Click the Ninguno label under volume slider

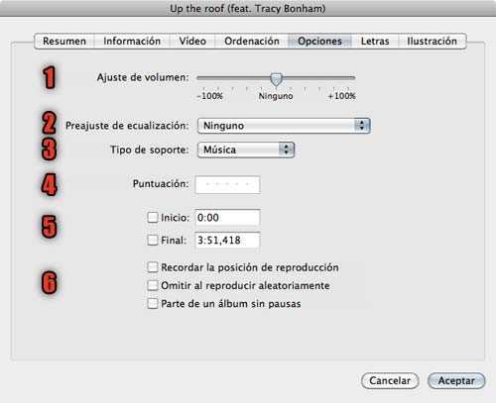point(276,96)
